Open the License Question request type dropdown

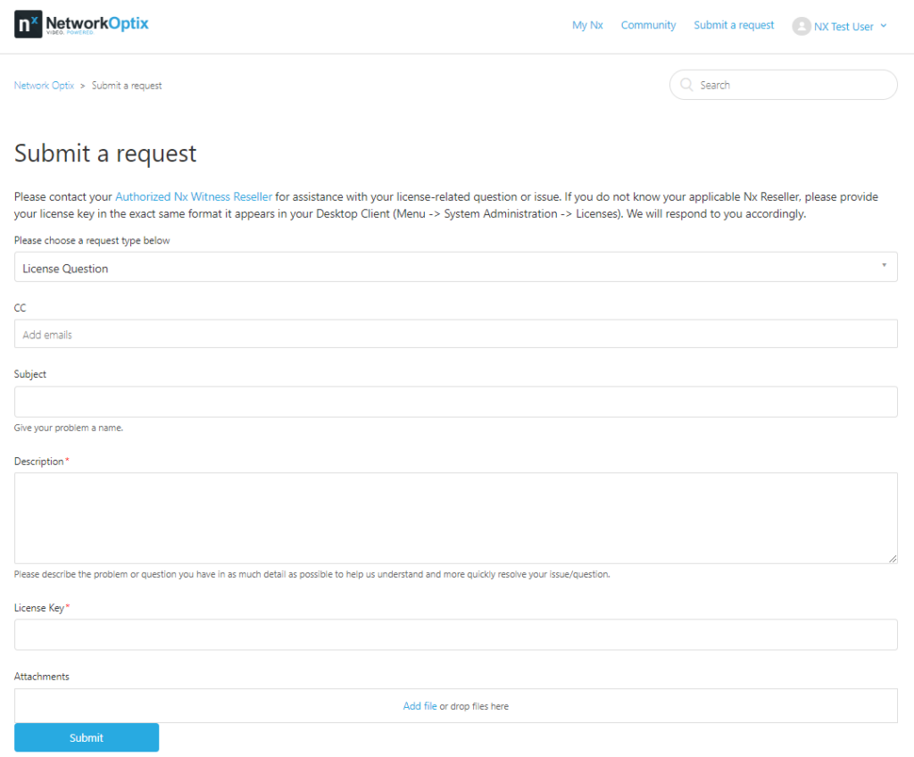(455, 267)
